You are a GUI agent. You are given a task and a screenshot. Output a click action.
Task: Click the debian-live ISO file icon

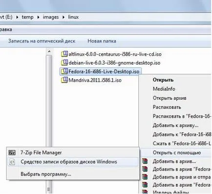click(64, 63)
